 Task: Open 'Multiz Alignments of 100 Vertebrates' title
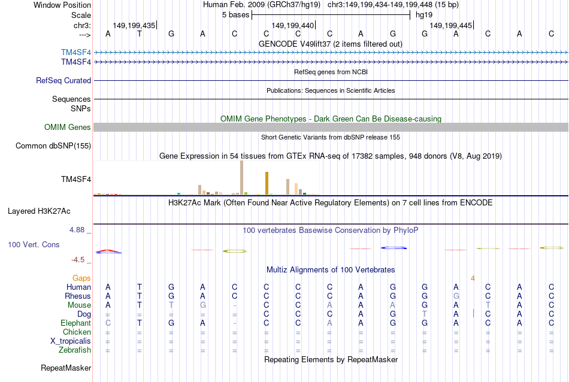pyautogui.click(x=331, y=269)
